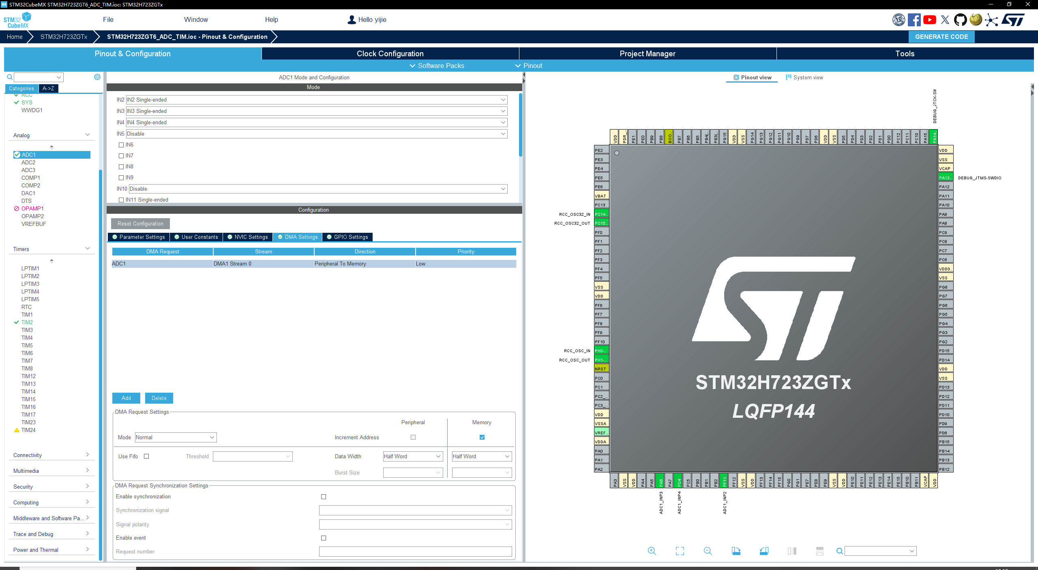Fit the chip to the view area

680,551
